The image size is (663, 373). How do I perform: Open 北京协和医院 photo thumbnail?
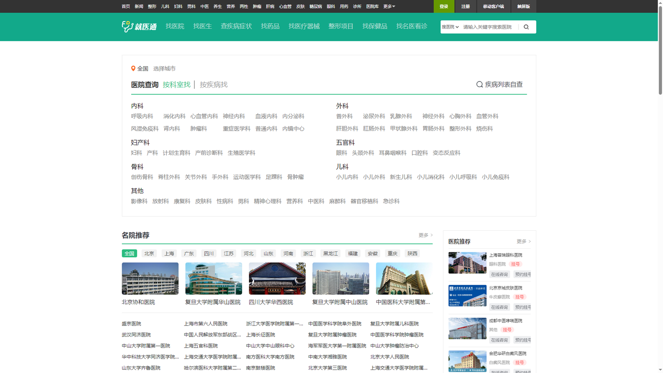150,279
